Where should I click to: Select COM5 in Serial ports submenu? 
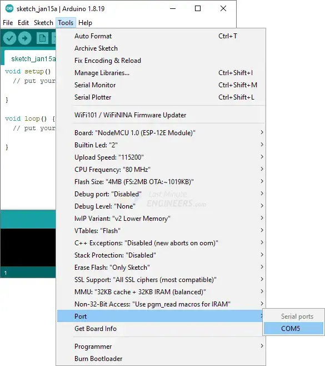click(x=293, y=329)
